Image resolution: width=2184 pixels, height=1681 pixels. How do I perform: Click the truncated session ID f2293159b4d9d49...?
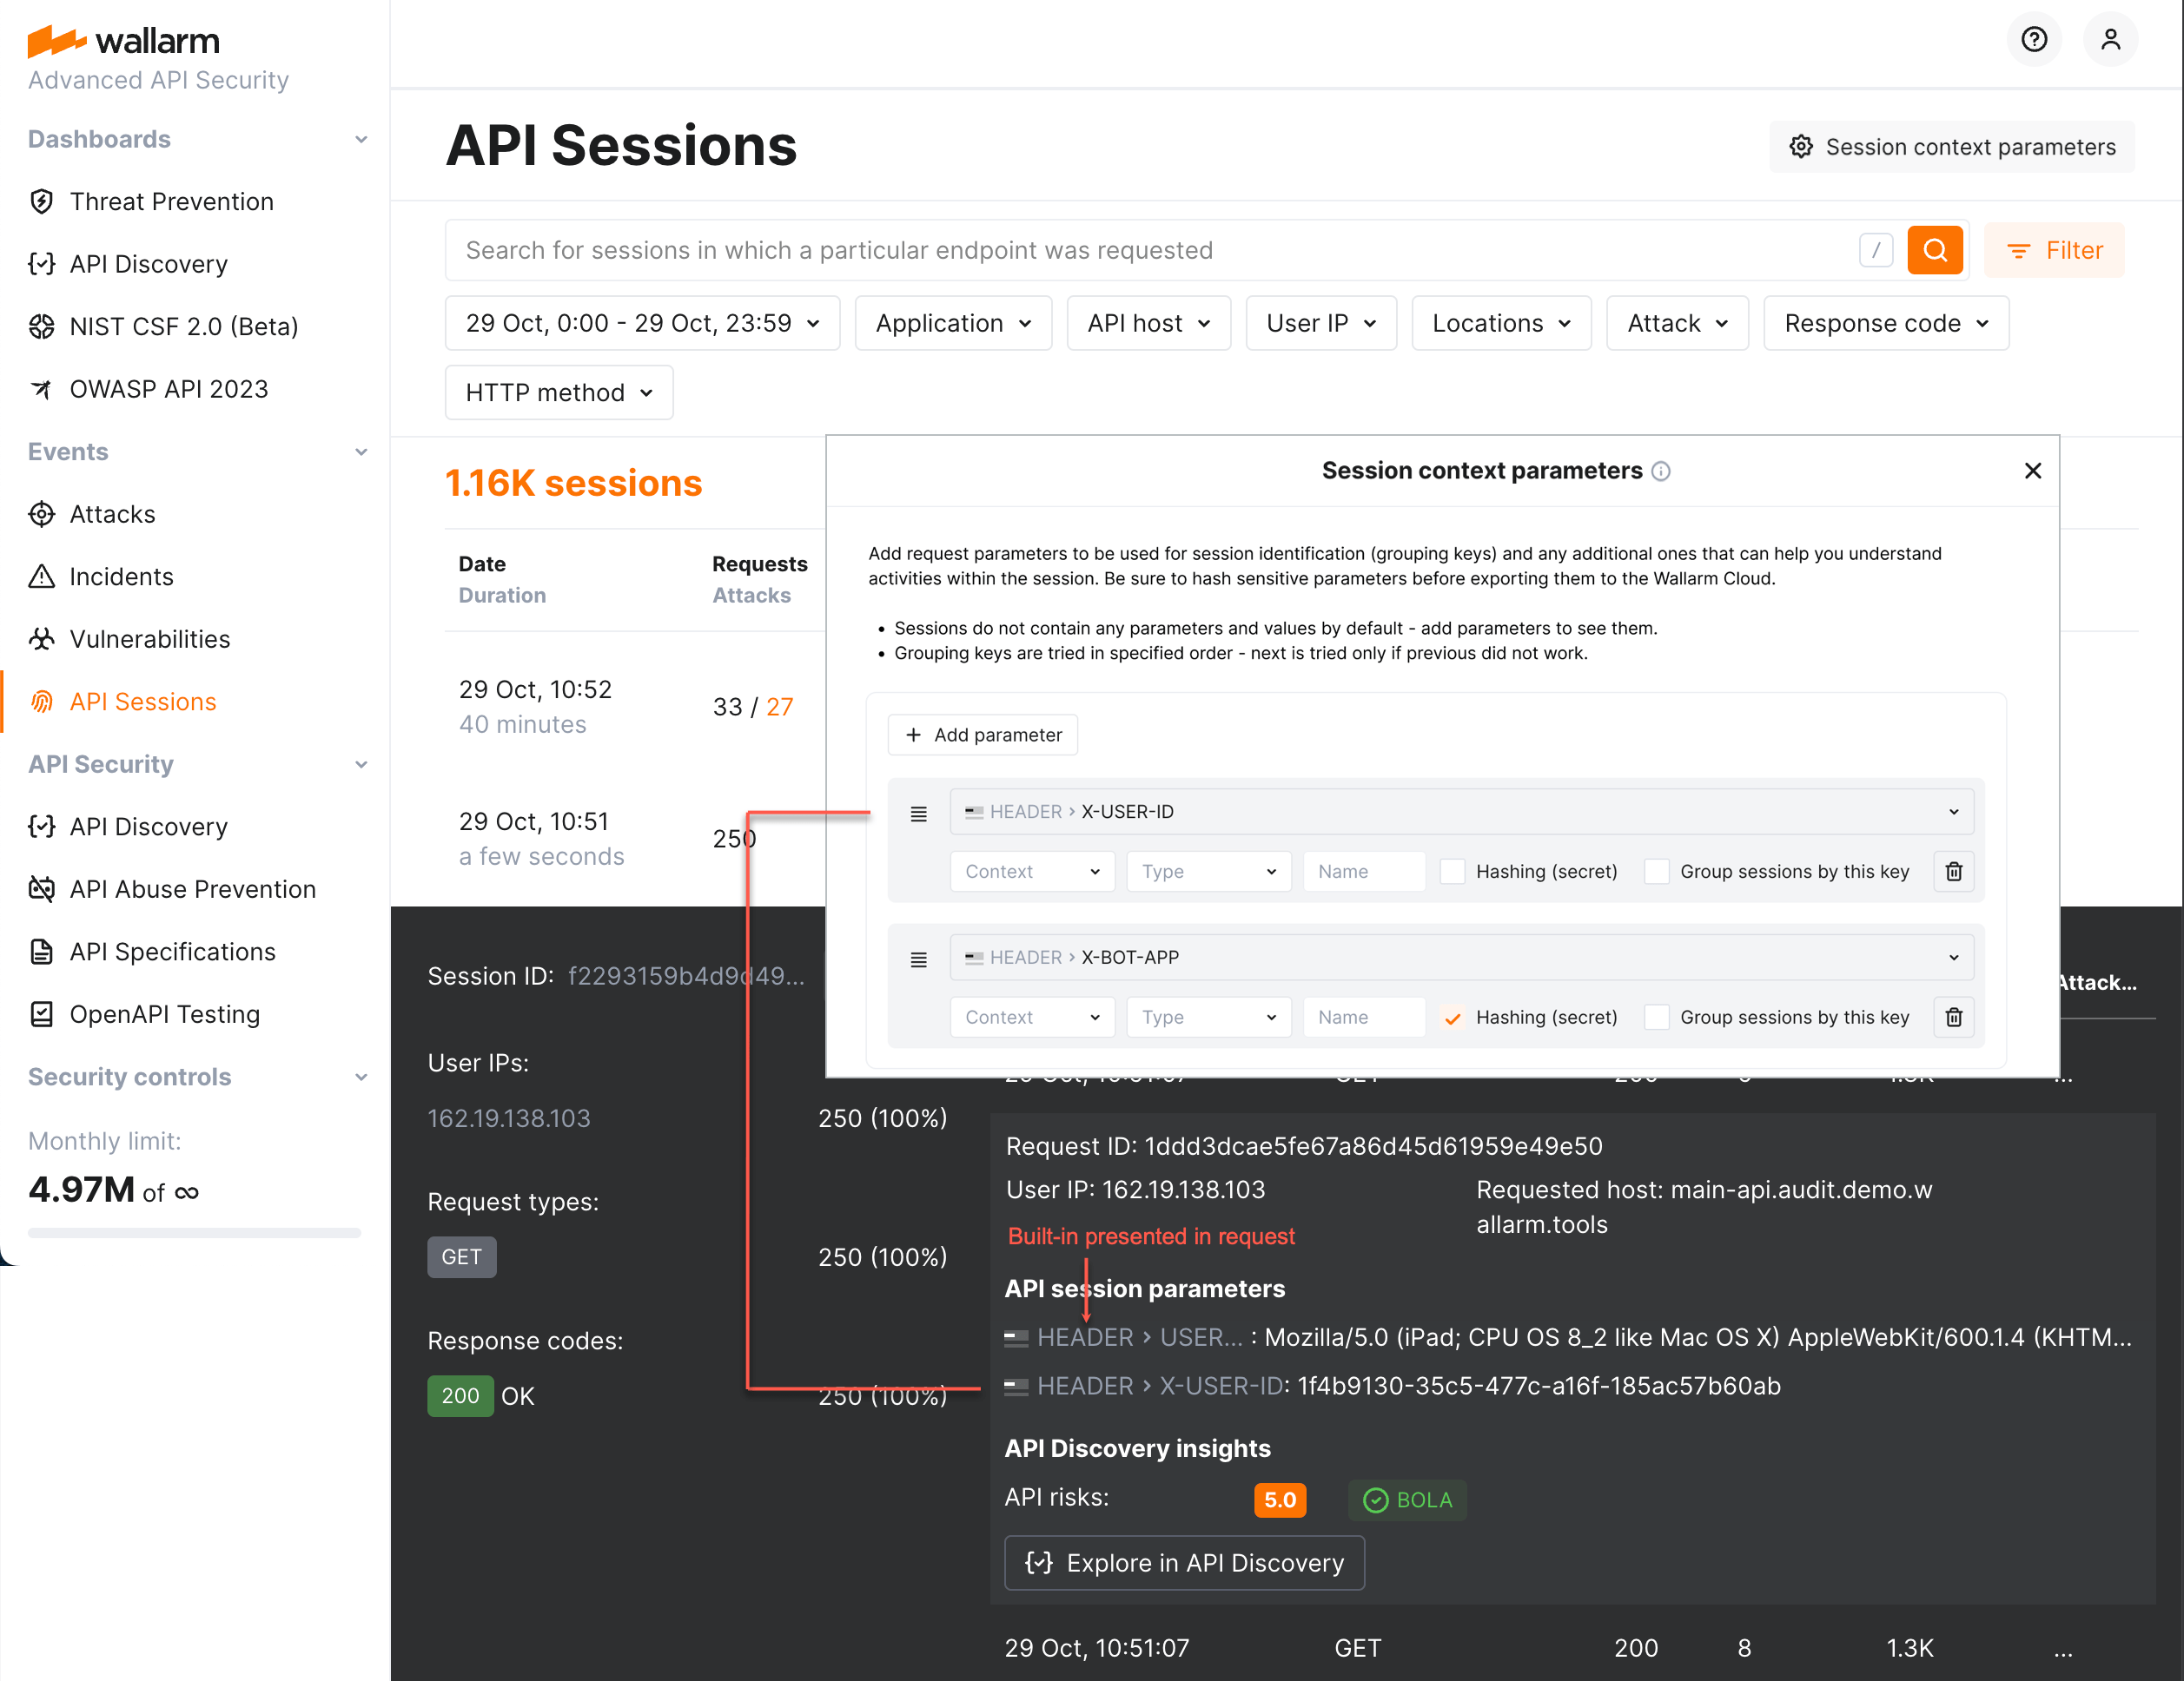click(x=686, y=977)
